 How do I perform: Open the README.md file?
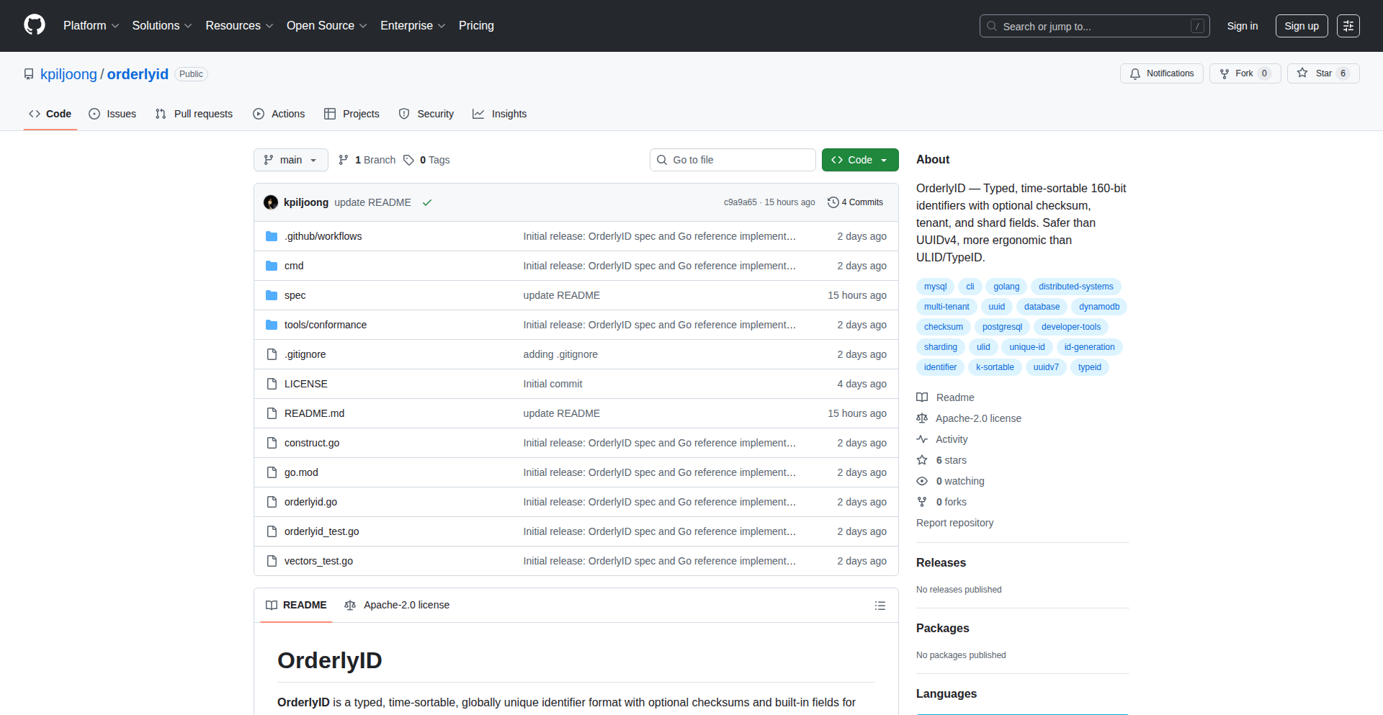[x=314, y=413]
